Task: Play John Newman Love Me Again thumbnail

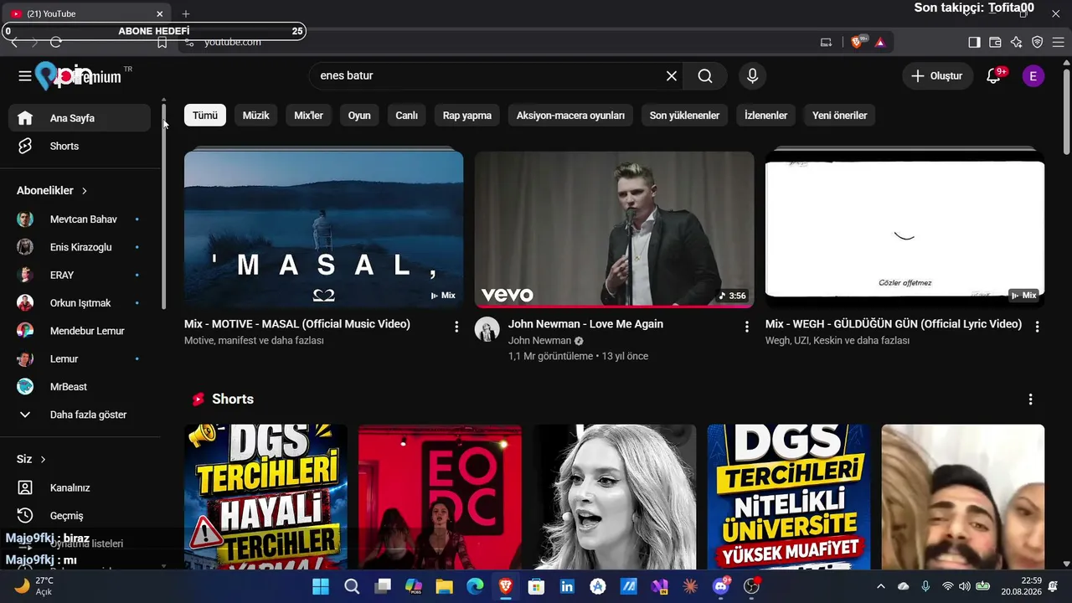Action: click(x=615, y=229)
